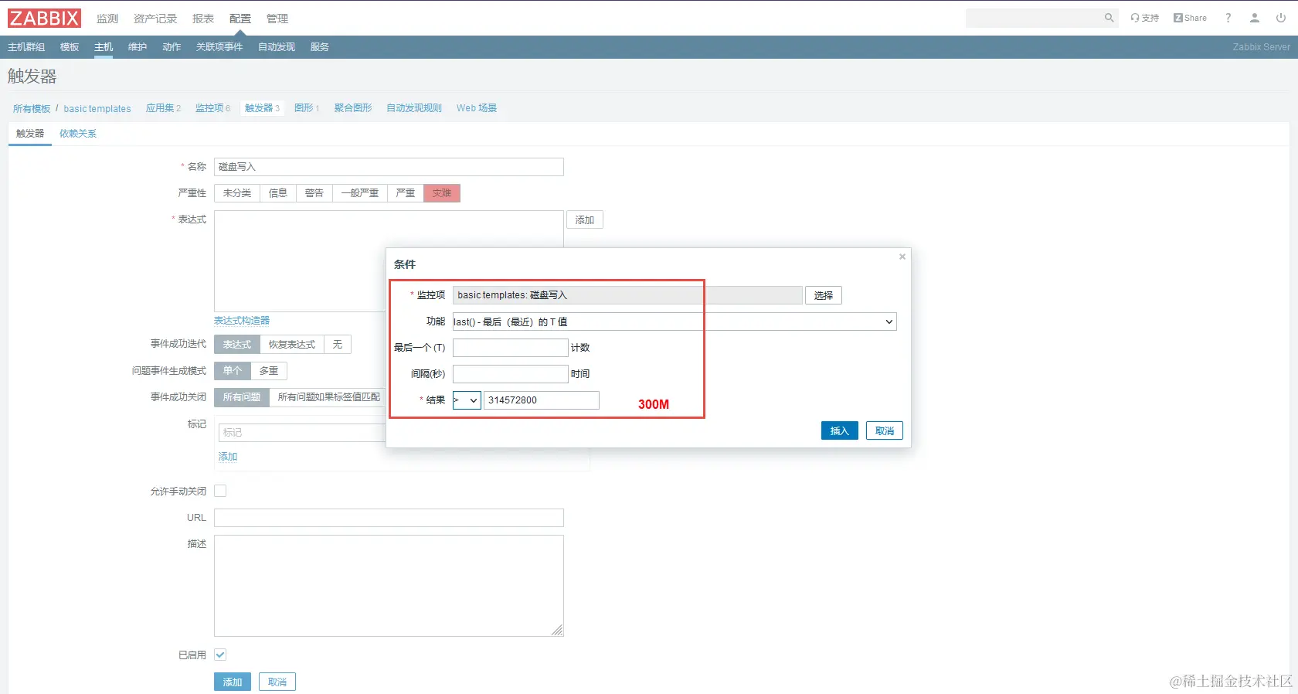The height and width of the screenshot is (694, 1298).
Task: Click the blue 添加 button at bottom
Action: (x=233, y=682)
